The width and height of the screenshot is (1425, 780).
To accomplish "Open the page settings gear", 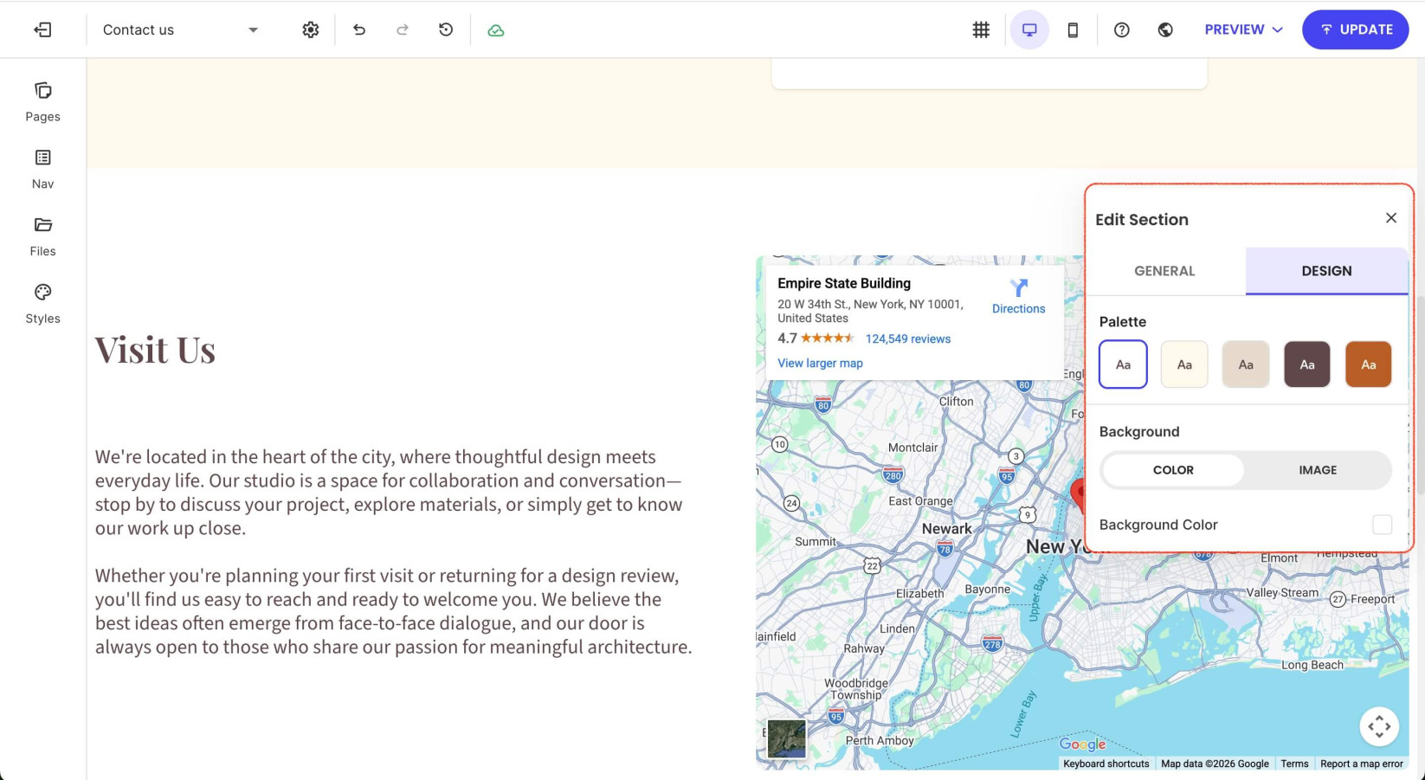I will click(x=311, y=29).
